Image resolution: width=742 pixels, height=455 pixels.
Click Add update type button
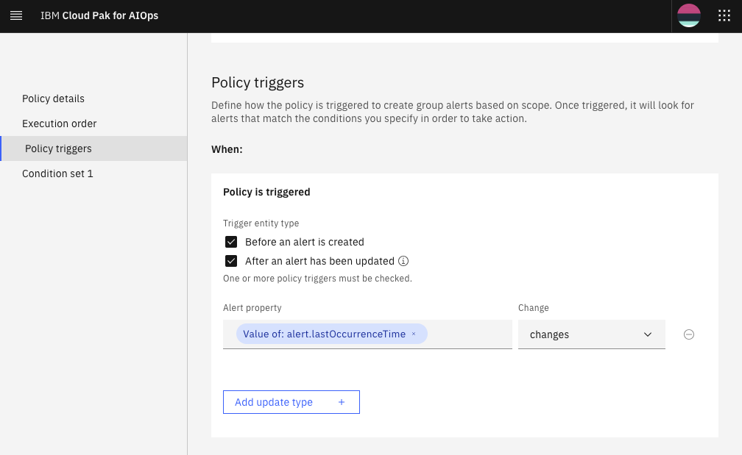291,402
